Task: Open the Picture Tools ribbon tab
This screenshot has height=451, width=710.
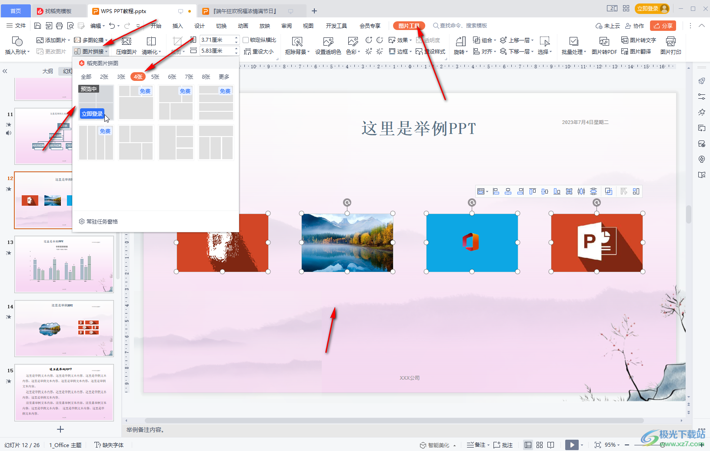Action: click(409, 26)
